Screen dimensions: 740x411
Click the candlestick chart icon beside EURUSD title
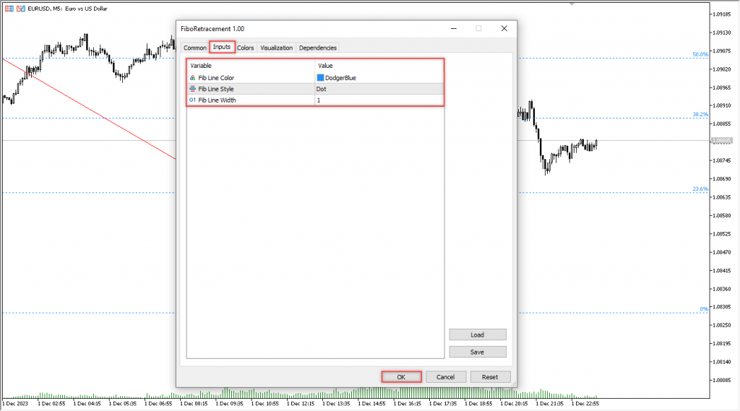(21, 9)
